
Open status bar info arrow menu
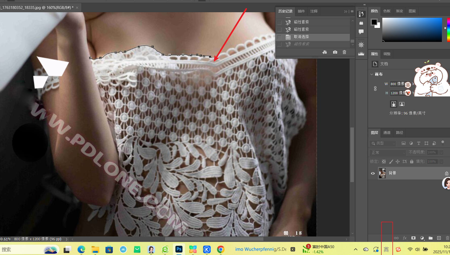(x=67, y=239)
